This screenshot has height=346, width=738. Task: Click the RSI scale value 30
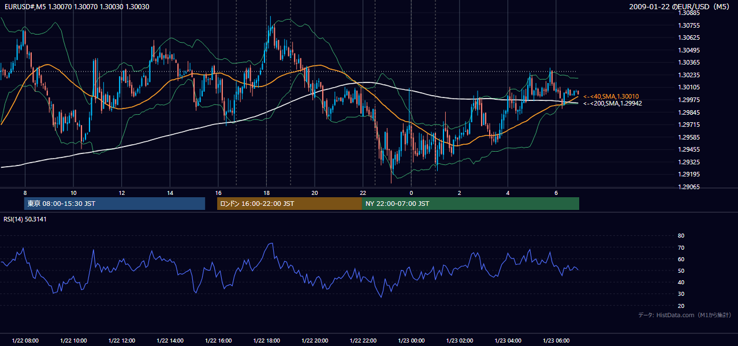681,294
